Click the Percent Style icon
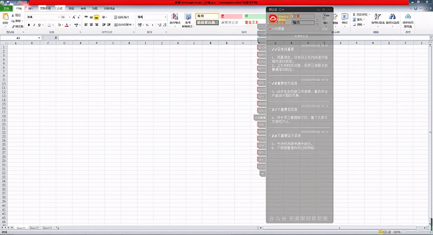This screenshot has height=235, width=433. point(147,25)
